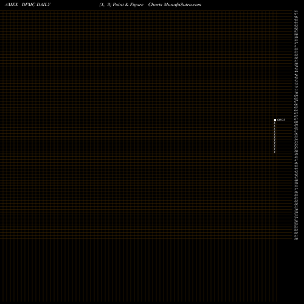Click the second X from the top
This screenshot has width=304, height=304.
point(275,126)
